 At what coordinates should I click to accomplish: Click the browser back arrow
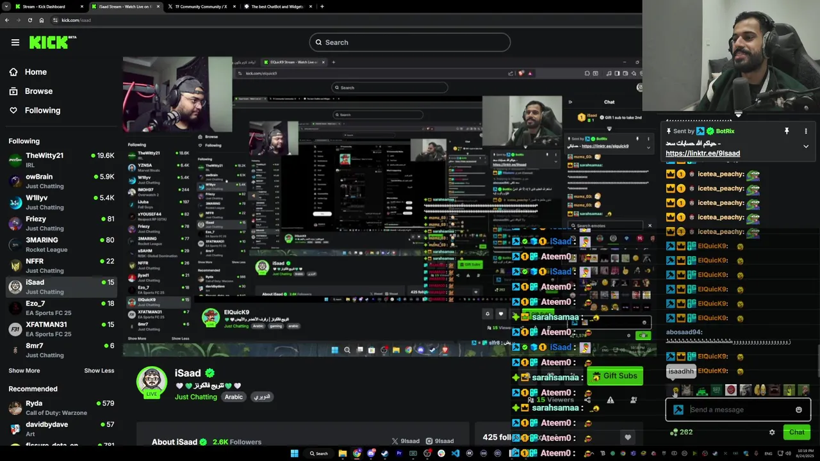[6, 20]
